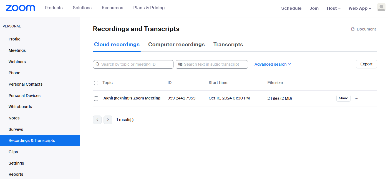Click the 2 Files (2 MB) cell
The height and width of the screenshot is (179, 388).
(280, 98)
